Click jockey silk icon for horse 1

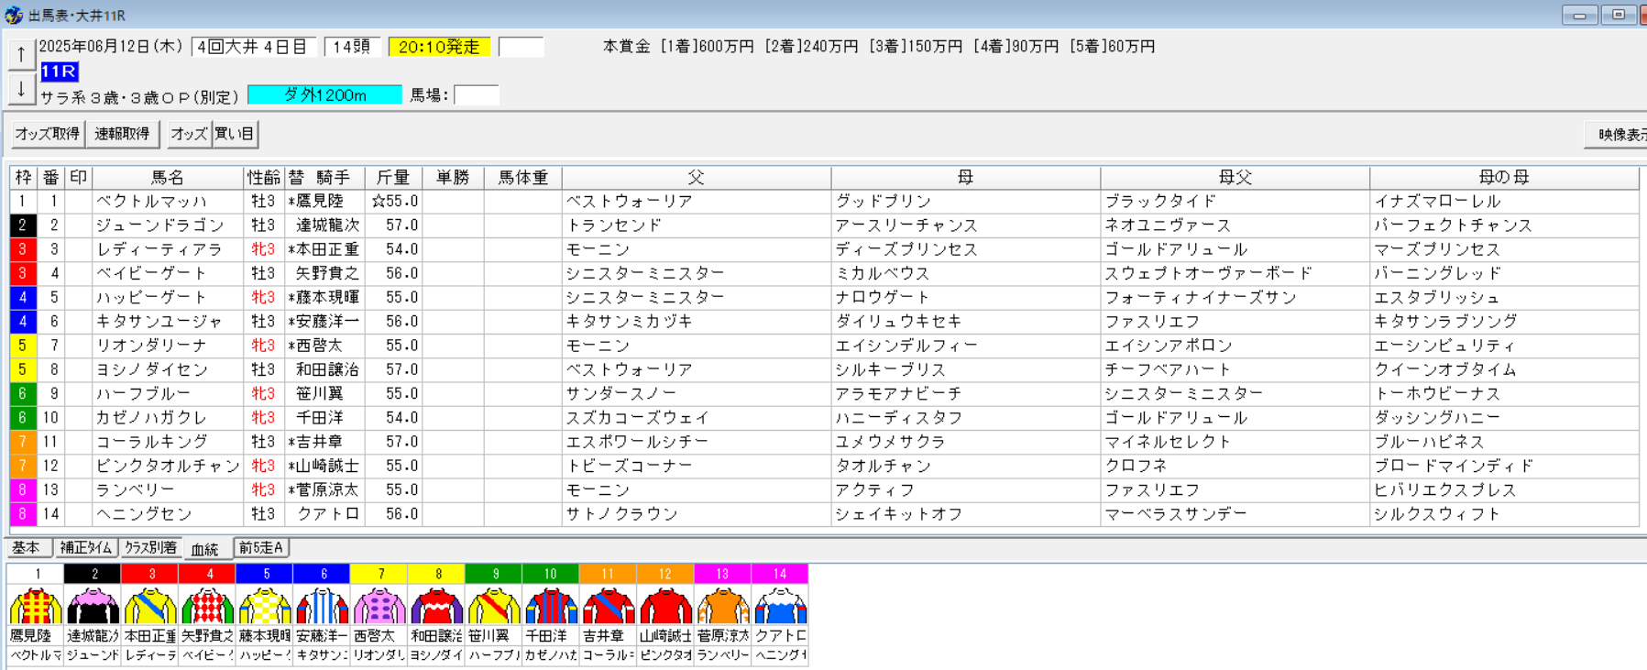coord(36,606)
